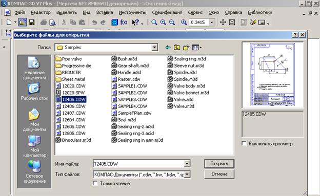Open the Инструменты menu
The image size is (320, 196).
point(132,12)
